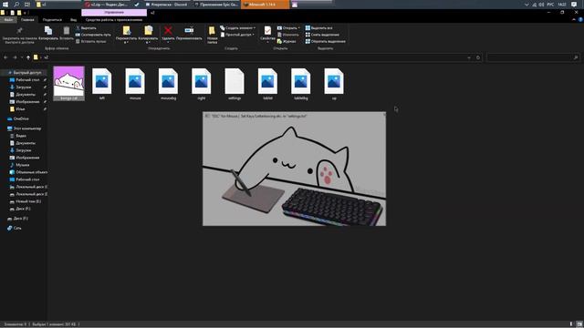
Task: Open recent locations dropdown arrow
Action: (22, 57)
